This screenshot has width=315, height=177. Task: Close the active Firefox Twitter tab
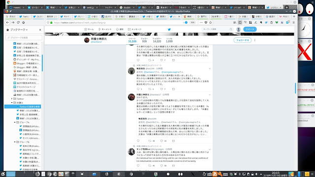coord(179,17)
